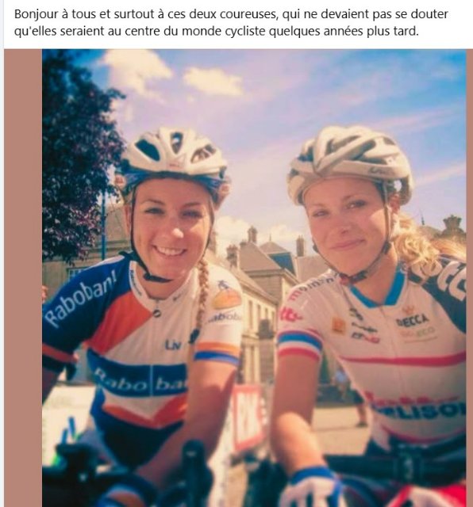Click the second line of the post caption

(217, 32)
